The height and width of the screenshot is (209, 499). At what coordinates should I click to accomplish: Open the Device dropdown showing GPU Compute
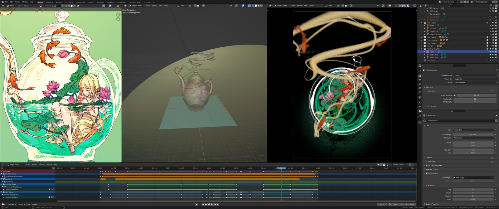coord(475,83)
